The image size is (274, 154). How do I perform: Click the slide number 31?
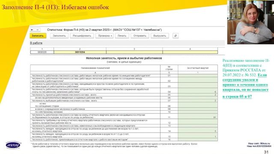[x=266, y=152]
